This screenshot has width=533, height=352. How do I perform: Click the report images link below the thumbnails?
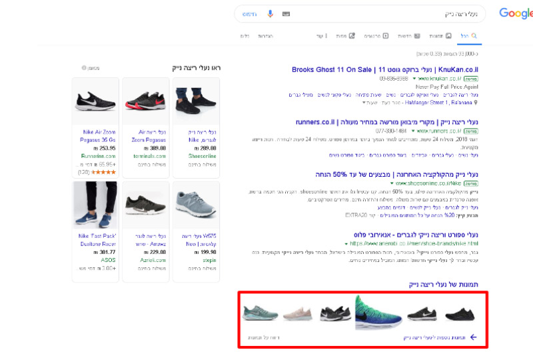coord(264,338)
